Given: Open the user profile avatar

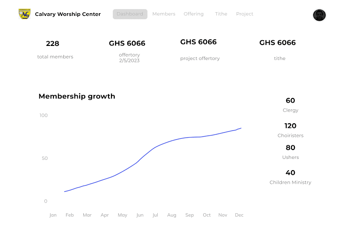Looking at the screenshot, I should coord(319,15).
